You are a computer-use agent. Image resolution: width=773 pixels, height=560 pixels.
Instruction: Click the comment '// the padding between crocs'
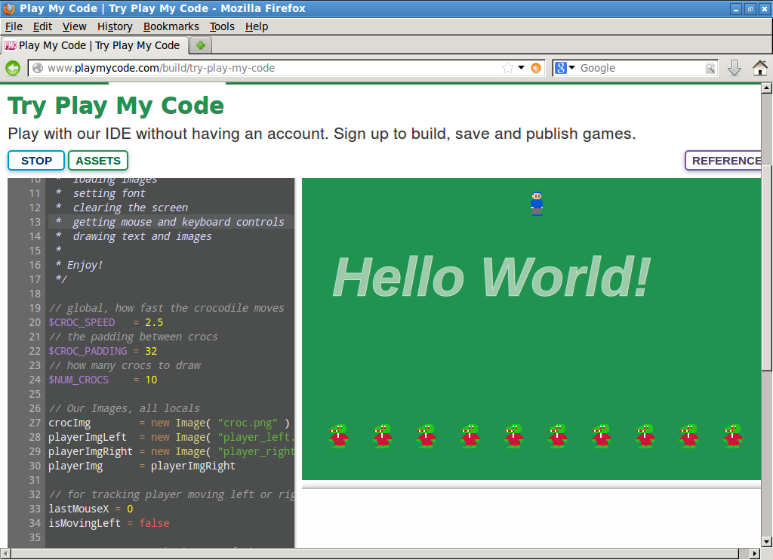click(x=133, y=337)
